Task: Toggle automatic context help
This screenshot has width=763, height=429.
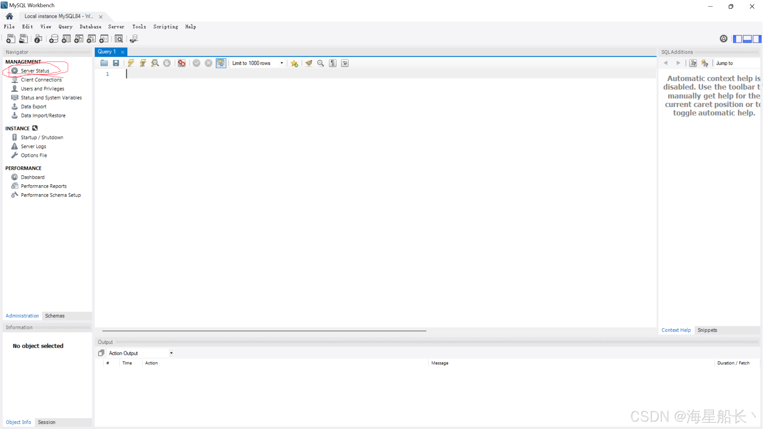Action: [x=693, y=63]
